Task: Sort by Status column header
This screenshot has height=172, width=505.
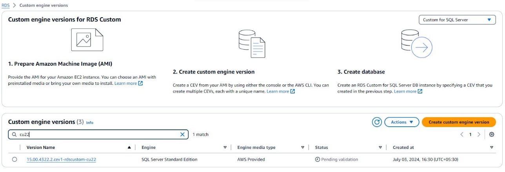Action: [x=322, y=147]
